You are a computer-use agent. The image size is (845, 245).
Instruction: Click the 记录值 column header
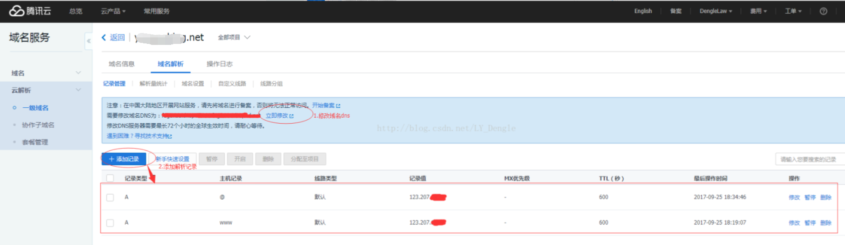(x=417, y=178)
